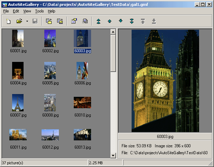Move picture to top with double up arrows
Viewport: 214px width, 167px height.
99,21
